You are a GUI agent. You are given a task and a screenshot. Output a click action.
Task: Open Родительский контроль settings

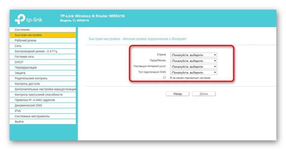point(43,78)
